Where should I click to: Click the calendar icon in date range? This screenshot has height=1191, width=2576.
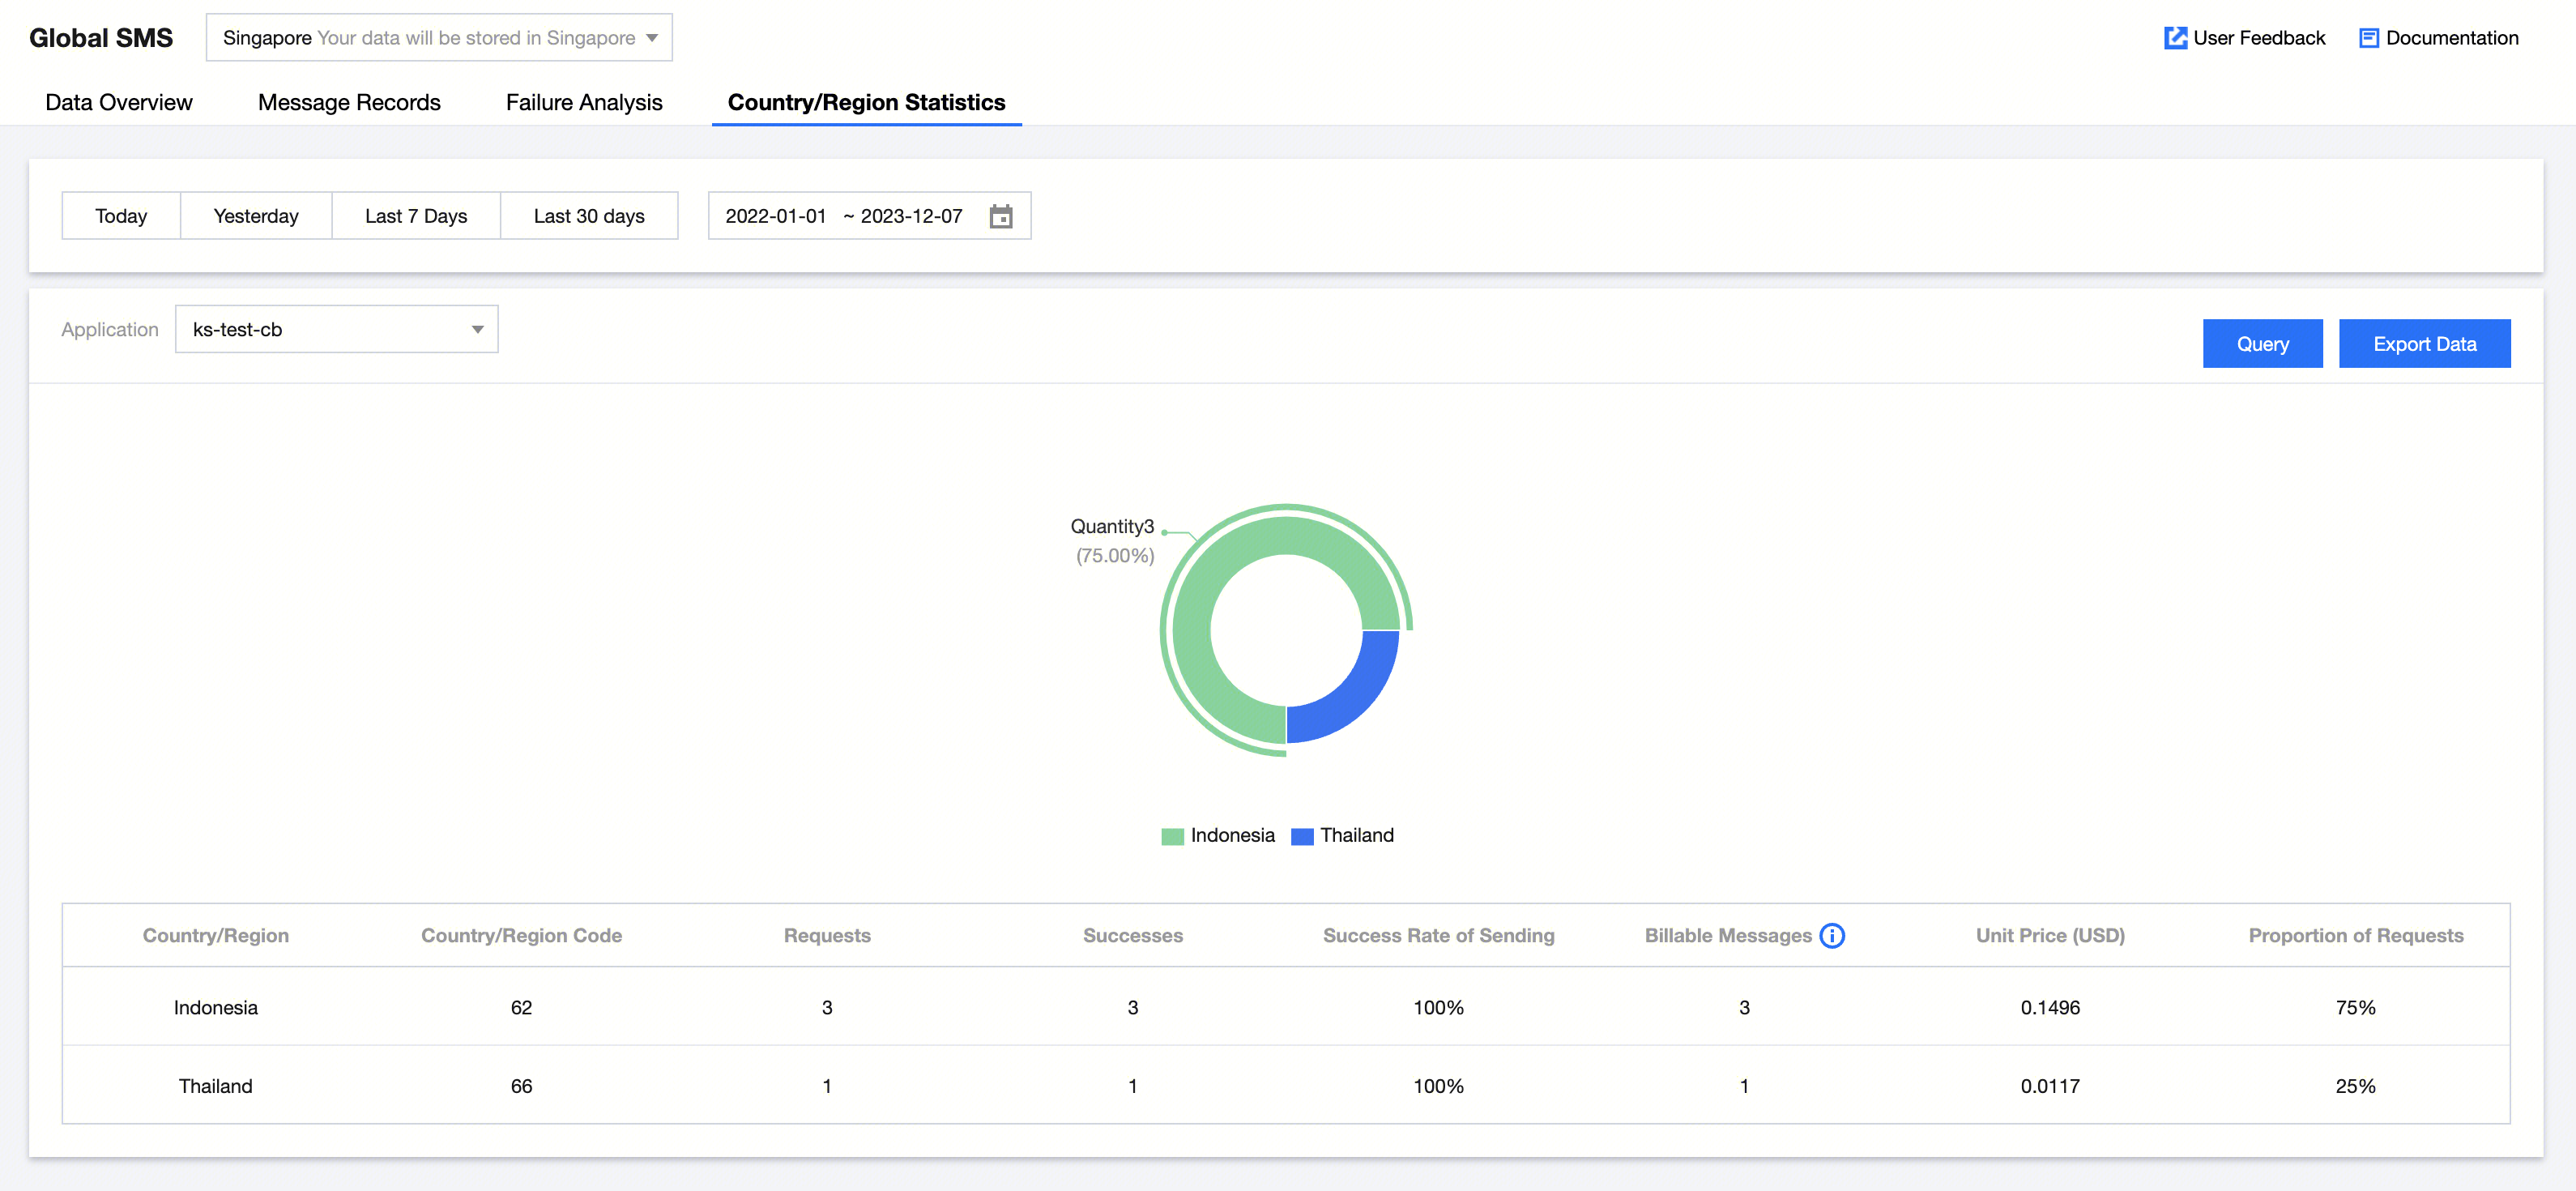pos(1000,216)
